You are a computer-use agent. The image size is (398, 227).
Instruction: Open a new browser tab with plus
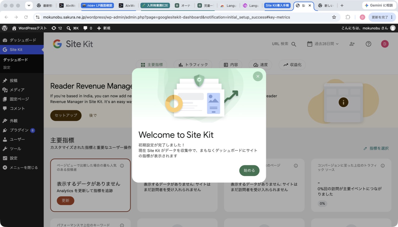[342, 6]
